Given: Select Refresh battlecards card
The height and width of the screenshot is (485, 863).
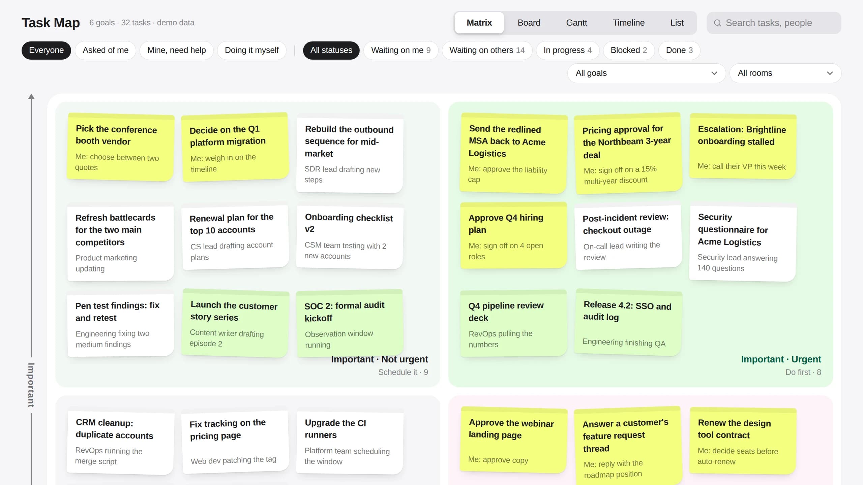Looking at the screenshot, I should pyautogui.click(x=120, y=242).
